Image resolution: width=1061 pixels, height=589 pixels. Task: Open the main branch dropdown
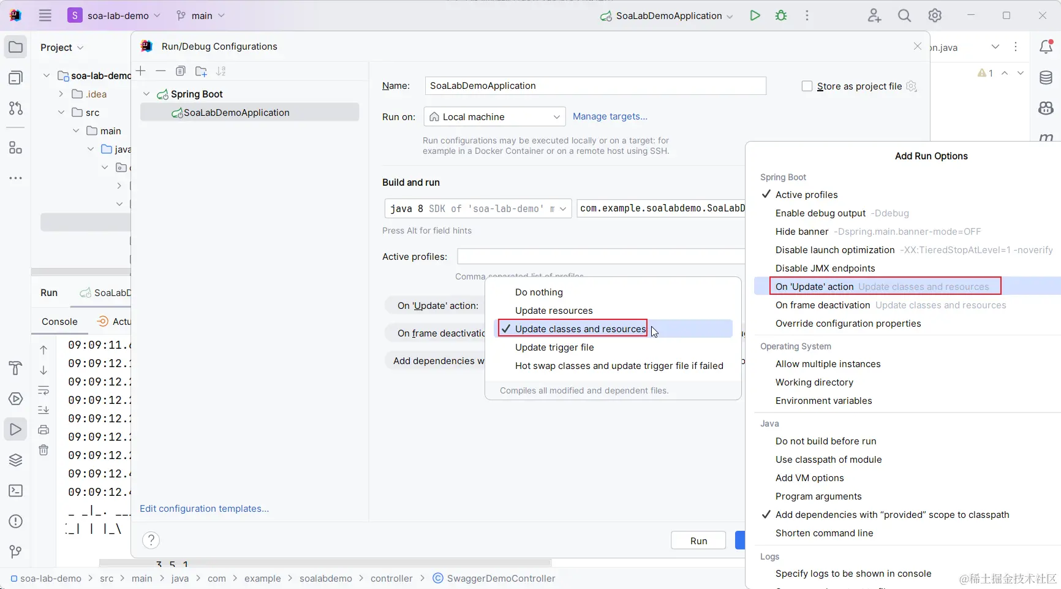click(201, 15)
